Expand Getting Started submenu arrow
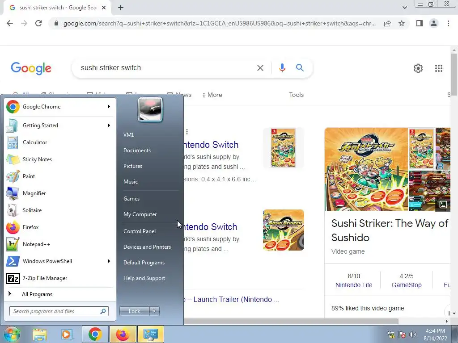Screen dimensions: 458x343 tap(109, 125)
